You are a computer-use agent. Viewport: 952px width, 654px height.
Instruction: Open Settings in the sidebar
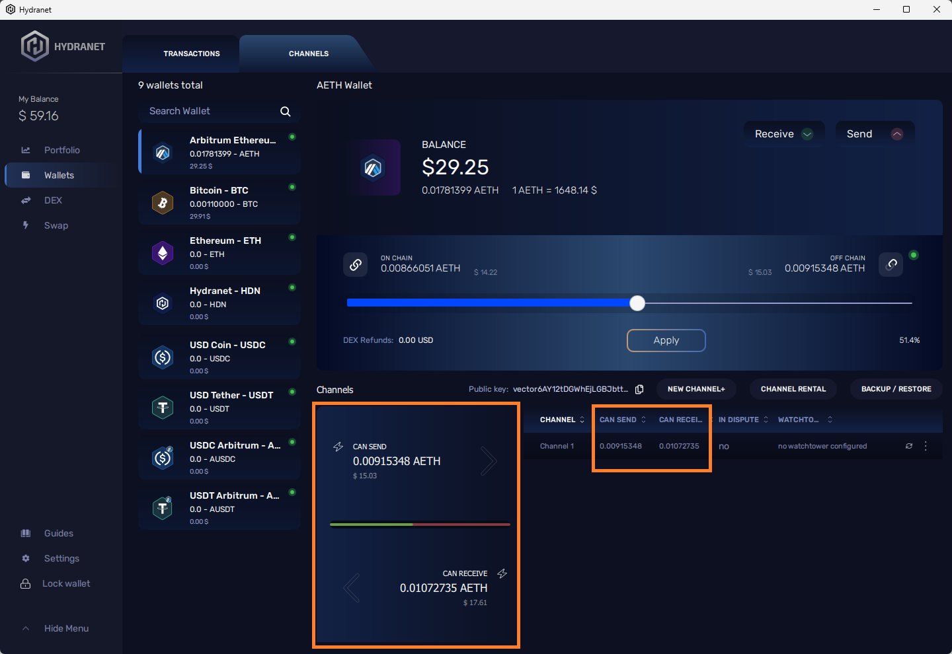pyautogui.click(x=61, y=558)
